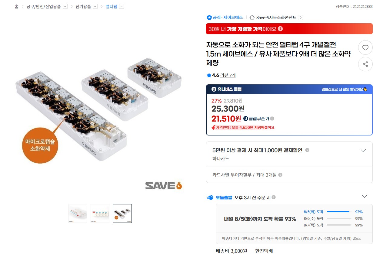Select second product thumbnail image
Image resolution: width=383 pixels, height=254 pixels.
click(x=100, y=213)
